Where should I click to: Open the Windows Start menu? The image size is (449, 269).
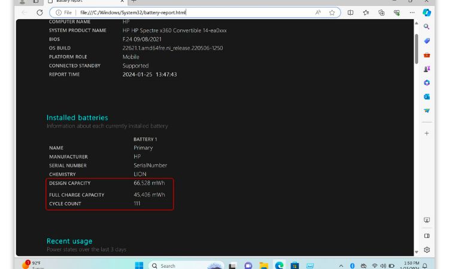[139, 265]
